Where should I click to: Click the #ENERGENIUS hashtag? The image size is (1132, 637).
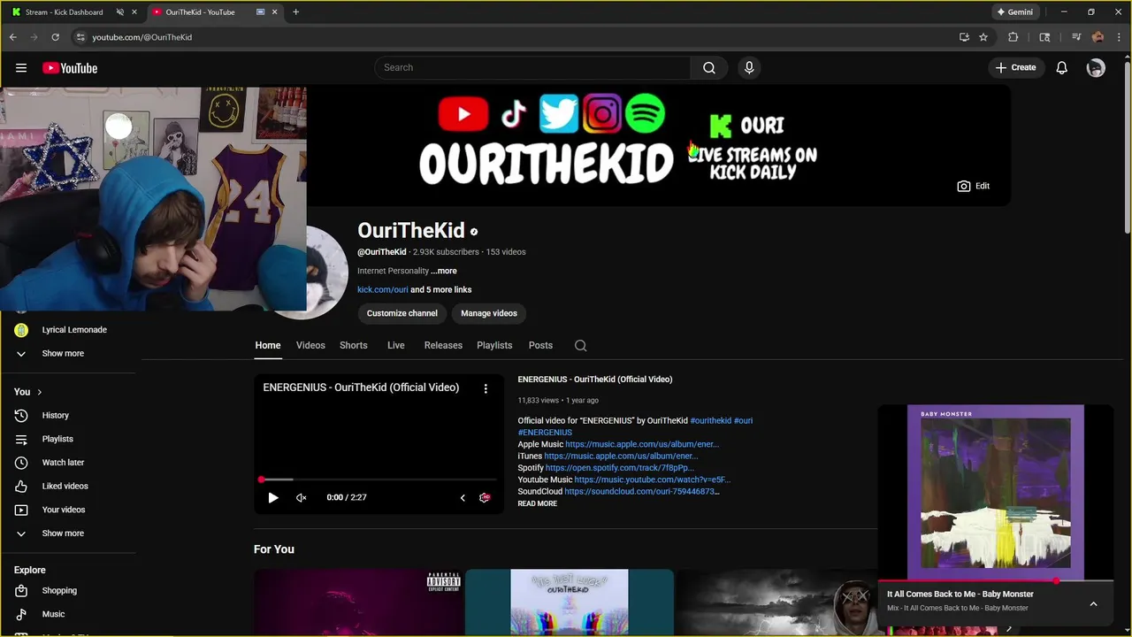pyautogui.click(x=545, y=433)
